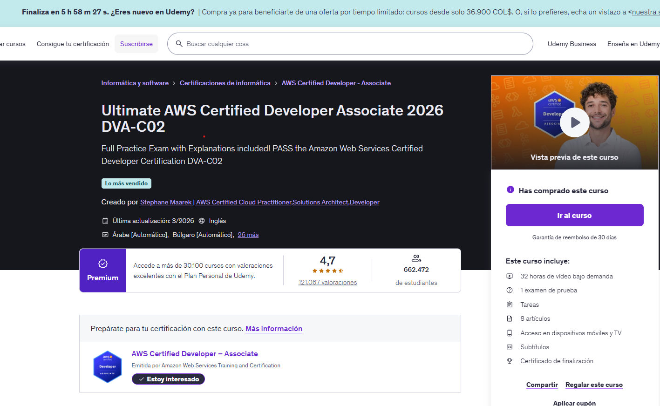
Task: Click the Subtítulos CC icon
Action: (x=510, y=347)
